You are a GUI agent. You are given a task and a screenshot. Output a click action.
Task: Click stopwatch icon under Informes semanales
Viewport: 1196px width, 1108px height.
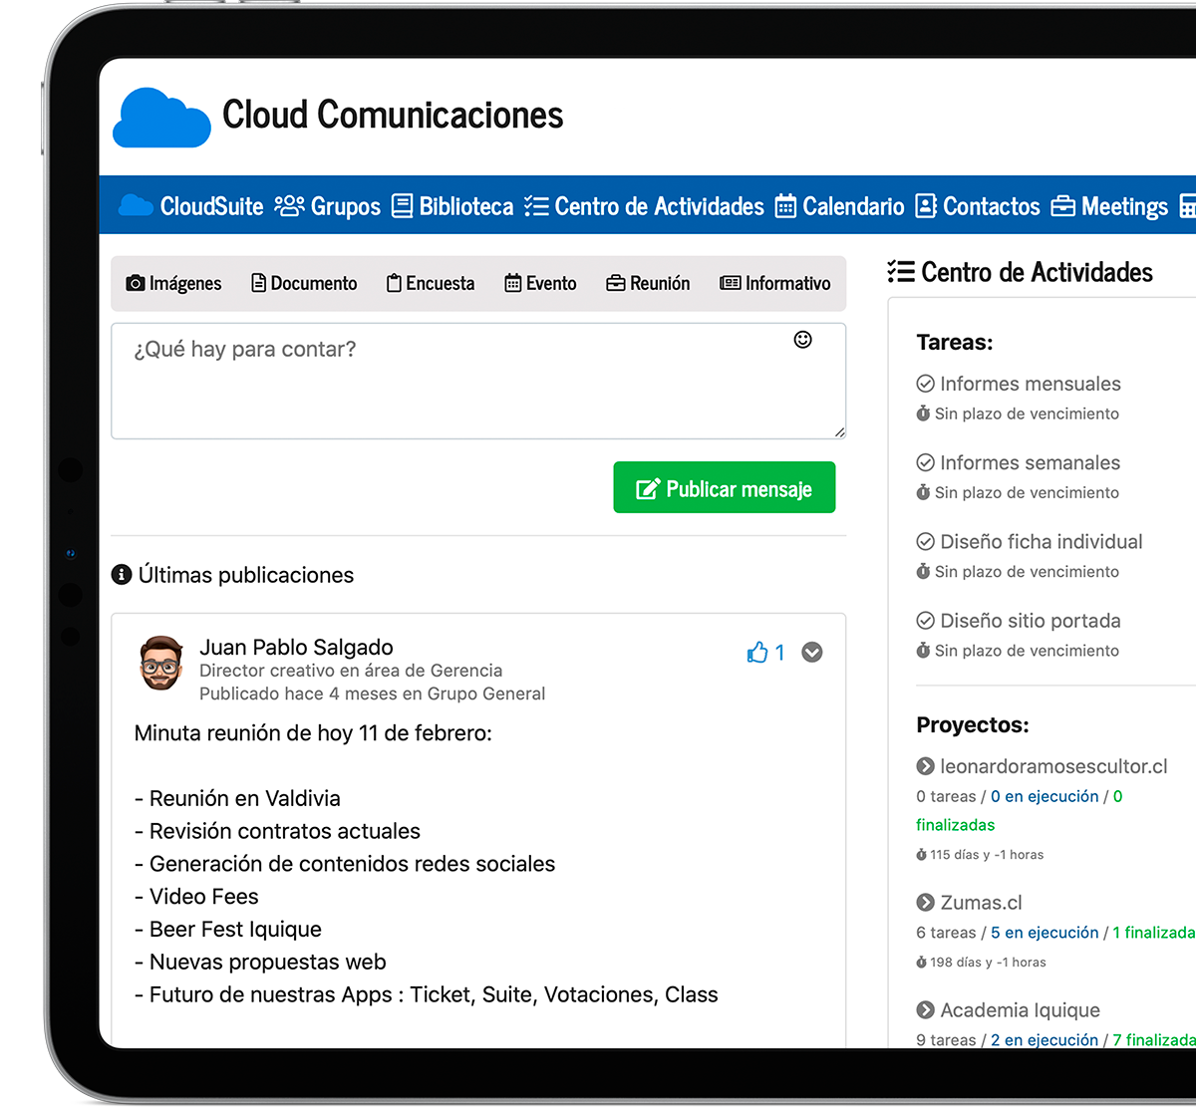[923, 492]
